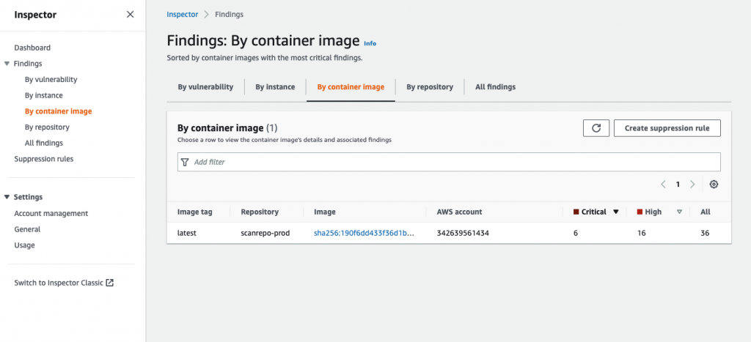
Task: Open table preferences gear icon
Action: pos(714,185)
